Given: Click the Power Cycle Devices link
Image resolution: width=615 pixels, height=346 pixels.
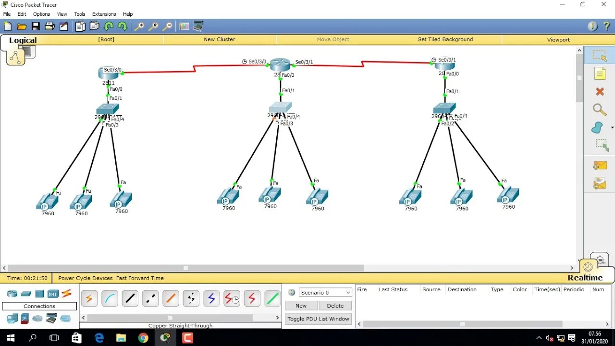Looking at the screenshot, I should click(86, 278).
